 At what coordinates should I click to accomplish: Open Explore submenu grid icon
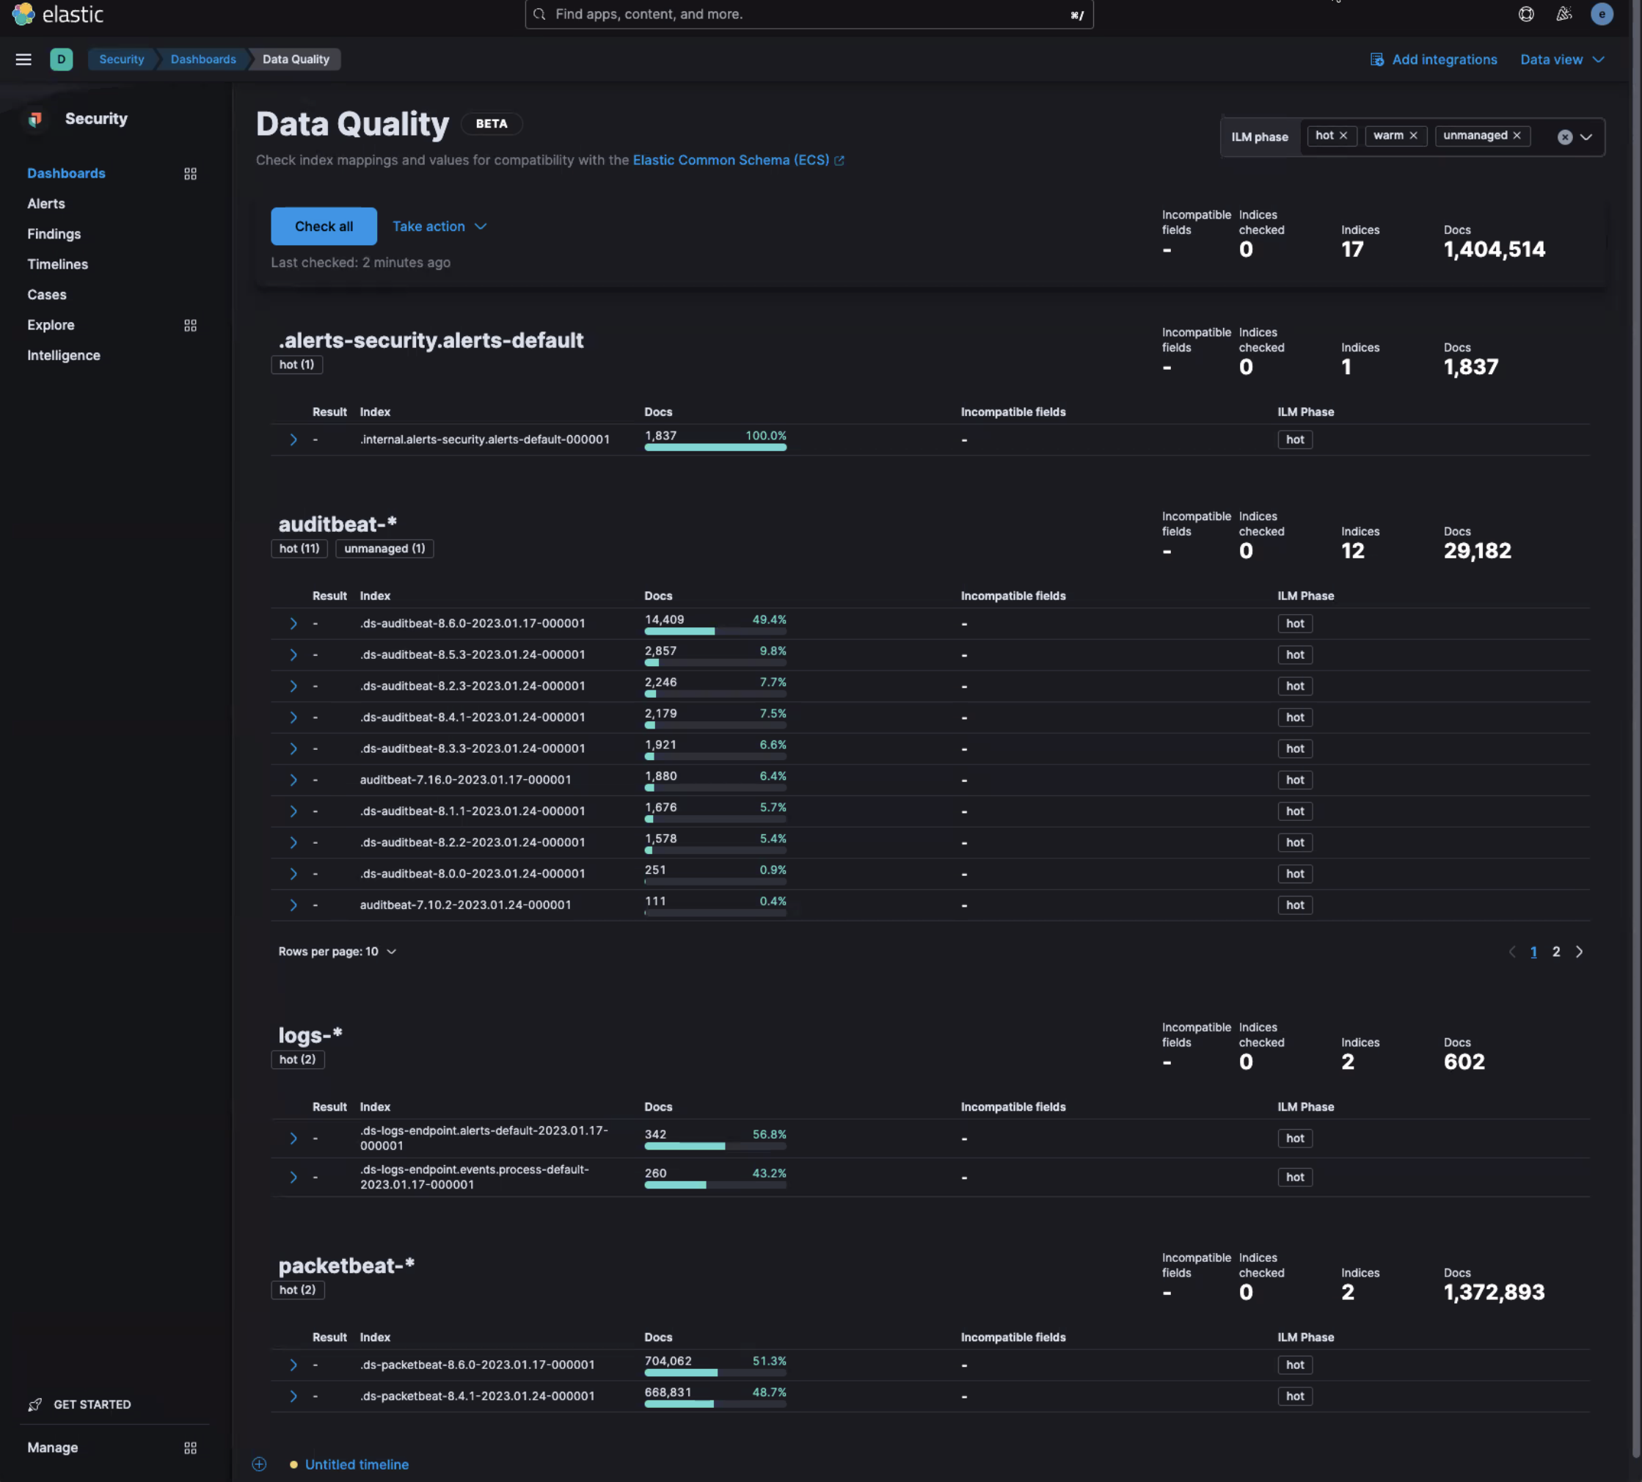click(191, 325)
